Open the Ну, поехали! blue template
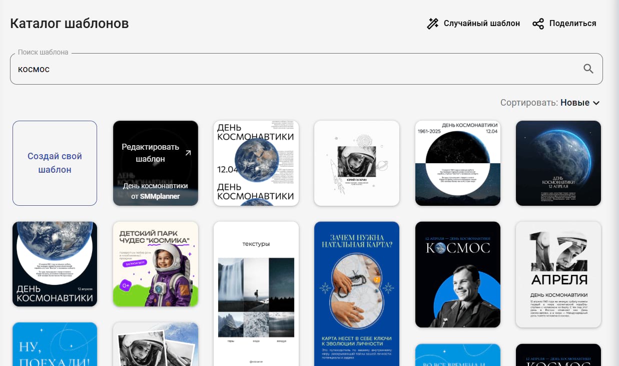 (x=55, y=344)
